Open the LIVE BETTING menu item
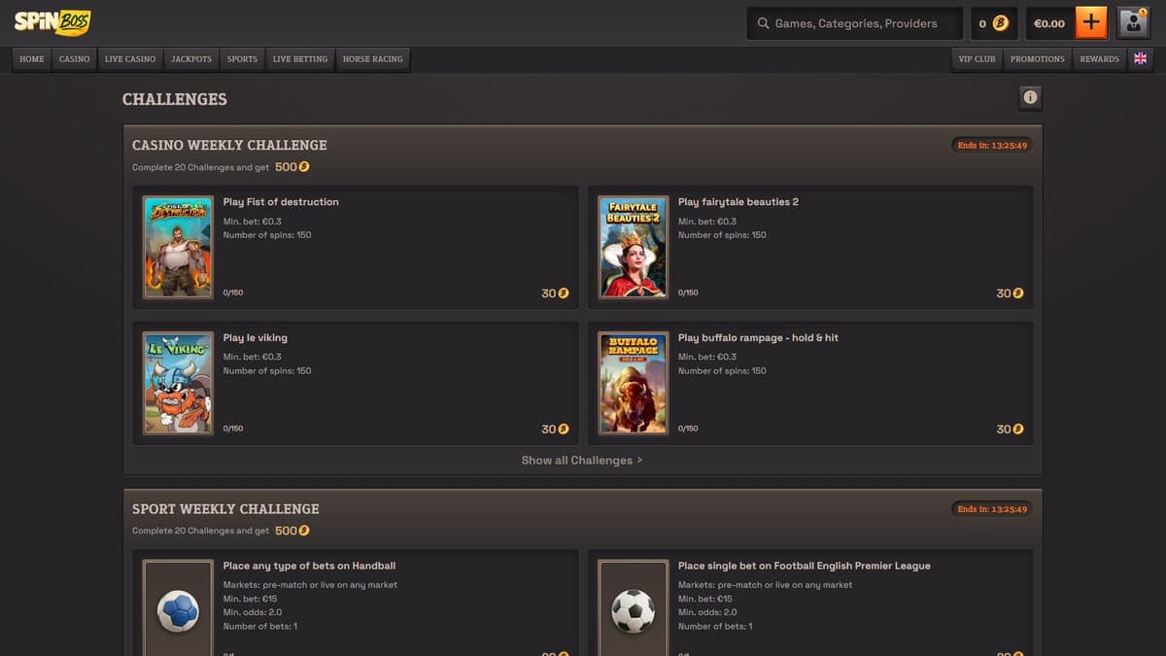Viewport: 1166px width, 656px height. pos(300,59)
